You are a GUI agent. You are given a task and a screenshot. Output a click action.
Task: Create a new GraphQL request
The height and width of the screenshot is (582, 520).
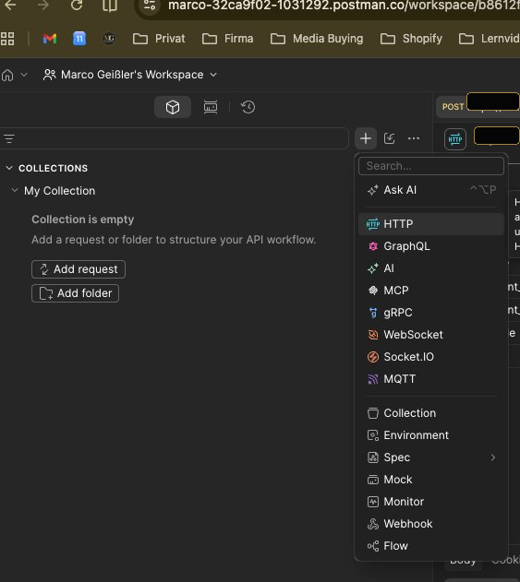tap(431, 246)
